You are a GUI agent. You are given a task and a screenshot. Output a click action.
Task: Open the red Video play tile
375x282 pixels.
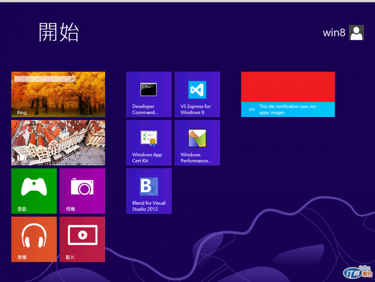click(x=82, y=239)
